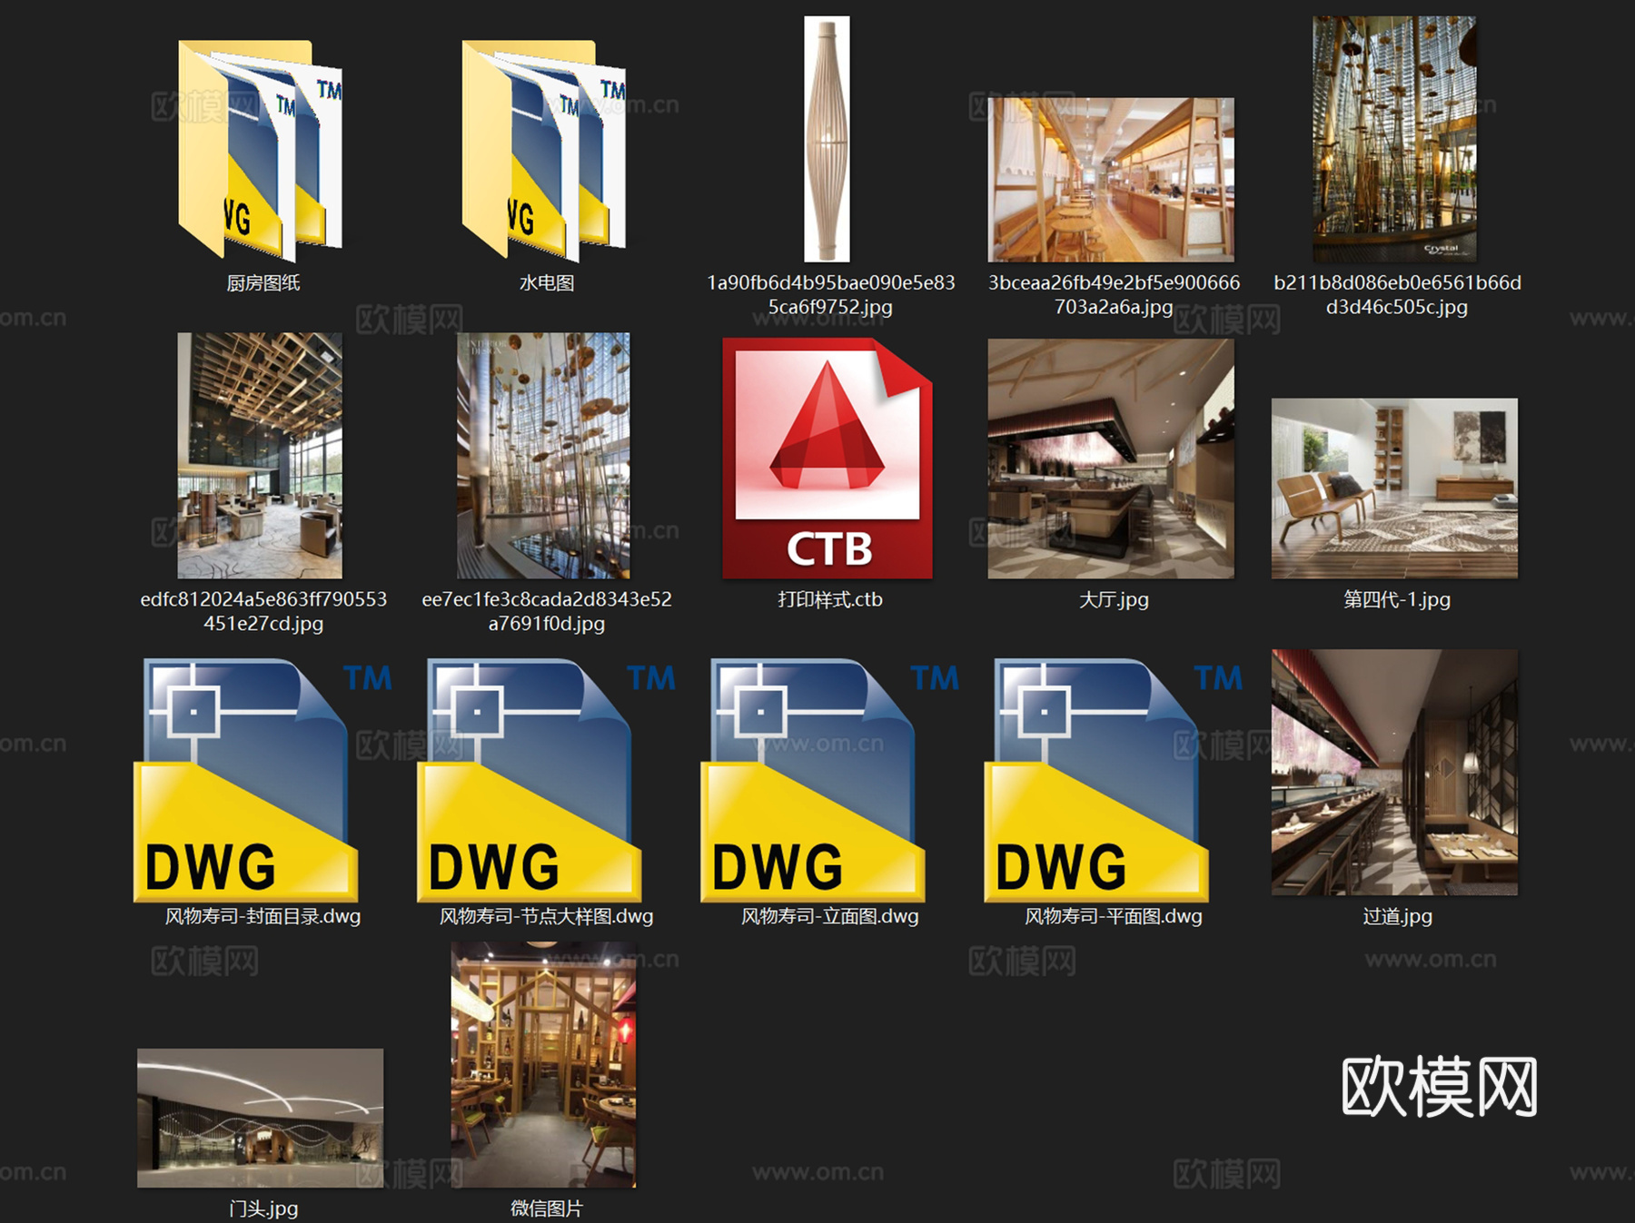Click the file name 第四代-1.jpg
This screenshot has height=1223, width=1635.
1397,599
